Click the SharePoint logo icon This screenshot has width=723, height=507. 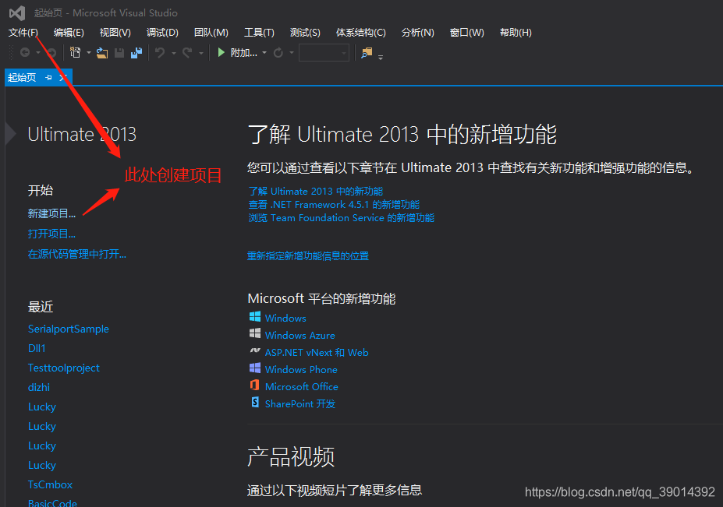pos(255,403)
